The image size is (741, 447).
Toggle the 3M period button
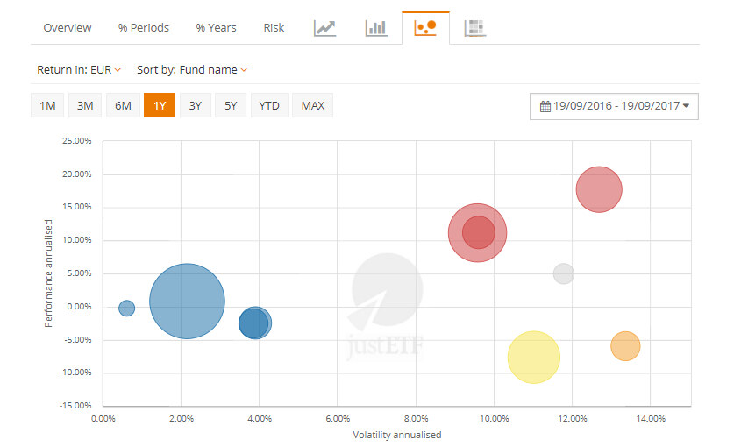coord(85,106)
